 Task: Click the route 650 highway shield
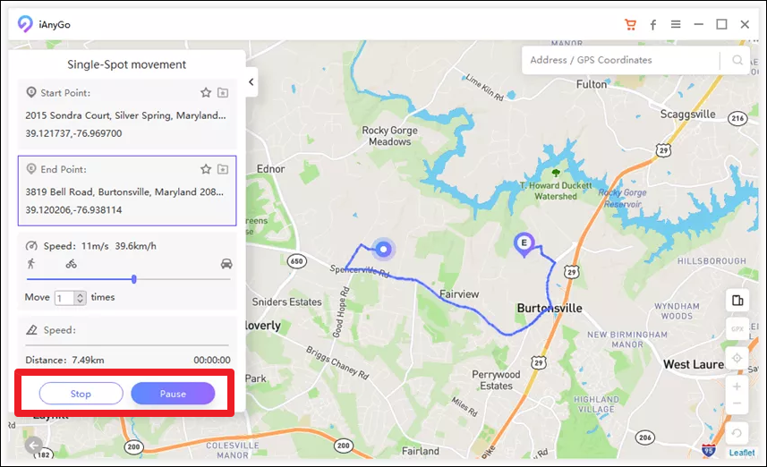(x=296, y=261)
